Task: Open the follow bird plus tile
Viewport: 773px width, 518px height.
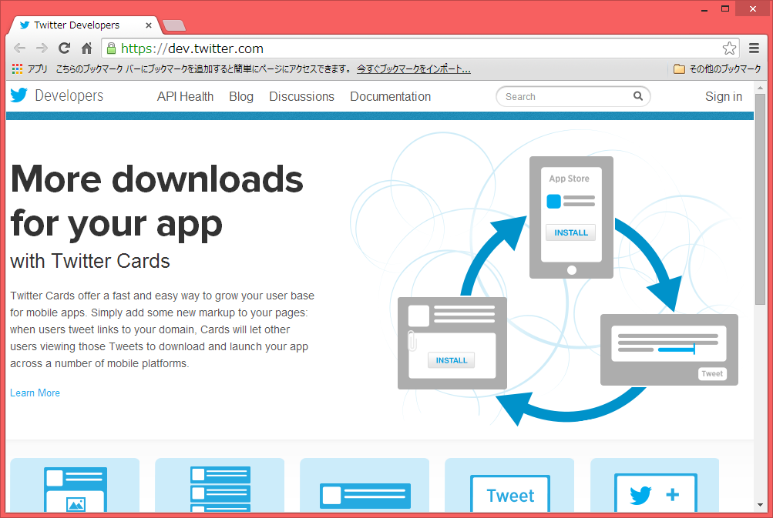Action: coord(654,485)
